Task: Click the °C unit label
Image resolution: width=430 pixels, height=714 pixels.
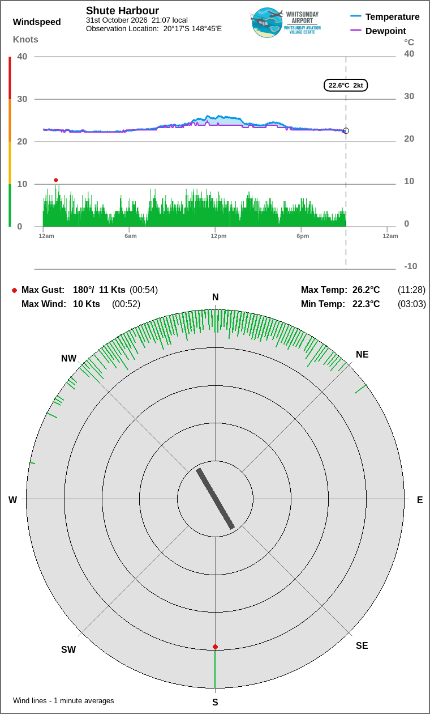Action: tap(409, 42)
